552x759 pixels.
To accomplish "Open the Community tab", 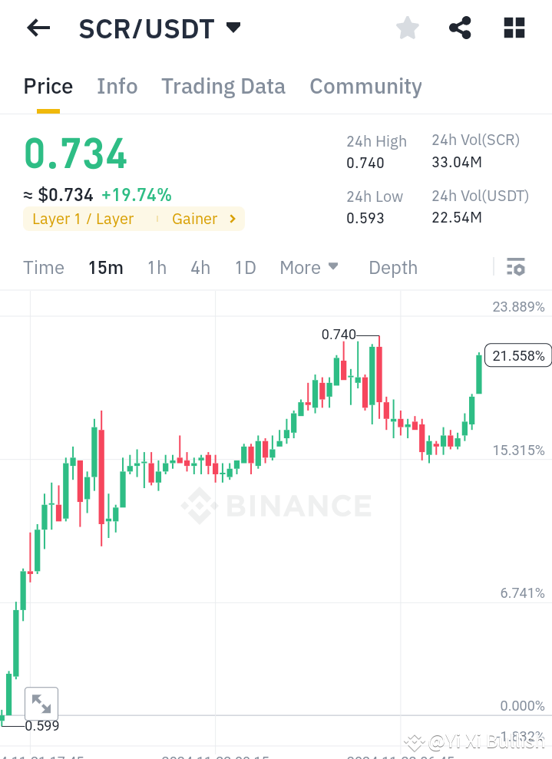I will click(x=365, y=86).
